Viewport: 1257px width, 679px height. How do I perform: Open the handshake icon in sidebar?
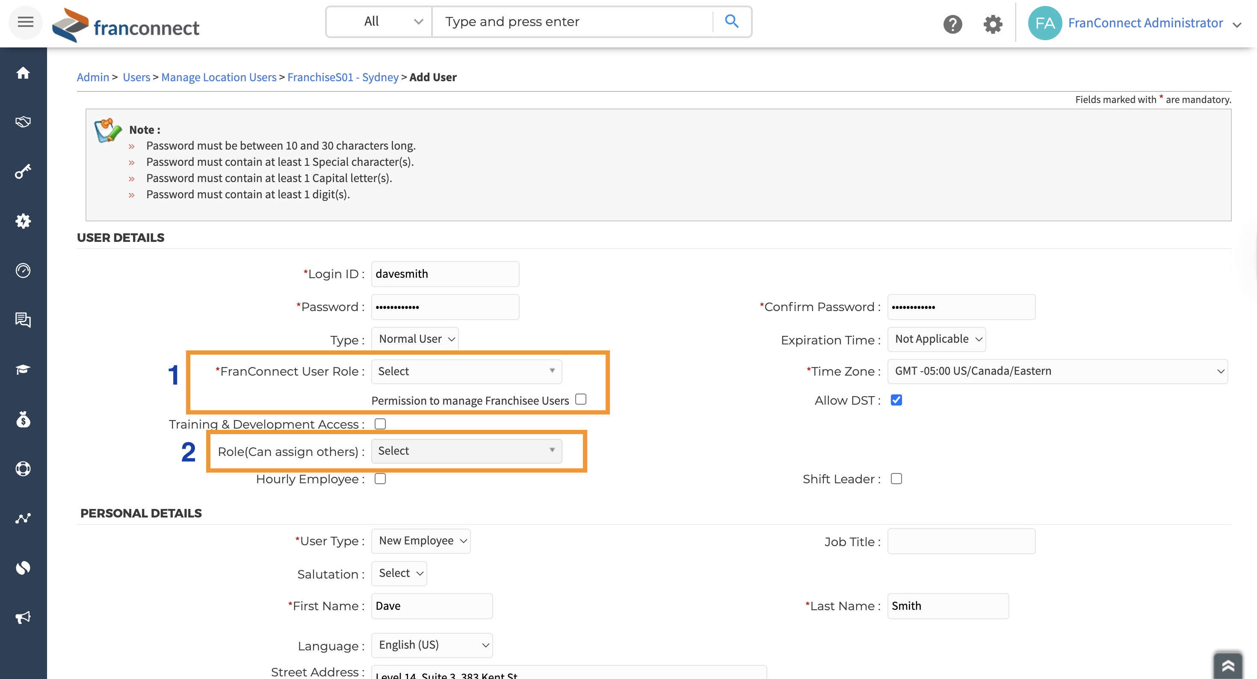tap(23, 122)
